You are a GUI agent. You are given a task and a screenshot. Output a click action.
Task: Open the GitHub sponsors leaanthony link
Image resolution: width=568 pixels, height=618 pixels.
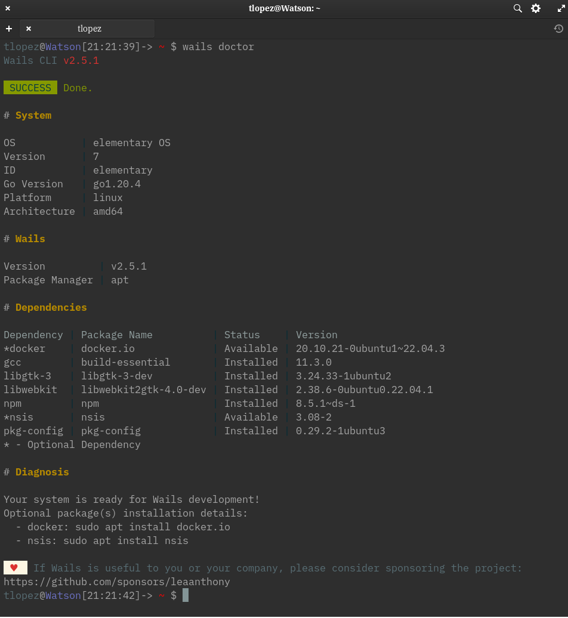coord(117,582)
